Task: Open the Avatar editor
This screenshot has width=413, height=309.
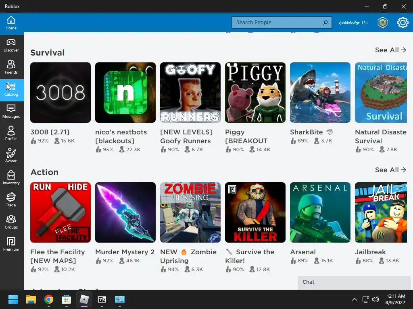Action: tap(11, 156)
